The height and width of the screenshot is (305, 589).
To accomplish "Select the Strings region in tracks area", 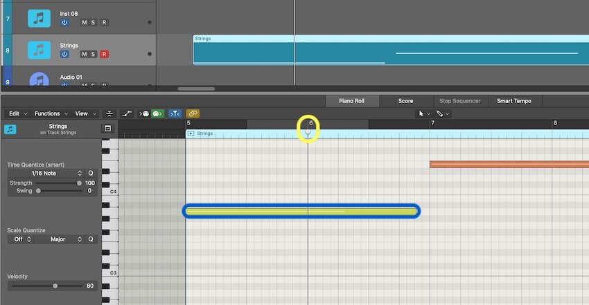I will (x=391, y=50).
